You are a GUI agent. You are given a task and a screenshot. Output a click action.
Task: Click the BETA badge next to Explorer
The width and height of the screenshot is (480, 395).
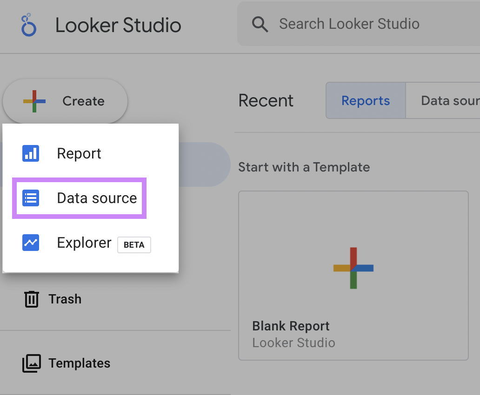point(134,245)
